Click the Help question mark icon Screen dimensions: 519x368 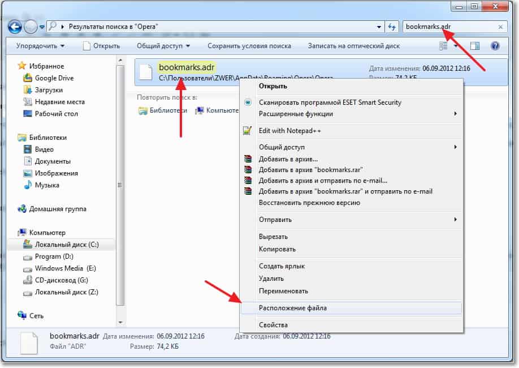point(495,46)
